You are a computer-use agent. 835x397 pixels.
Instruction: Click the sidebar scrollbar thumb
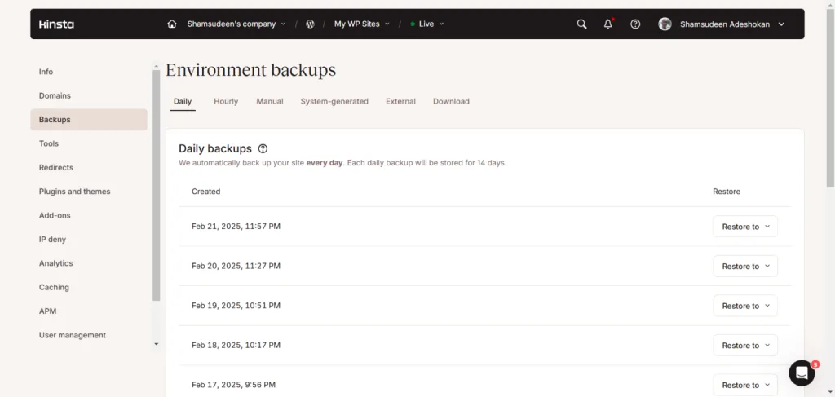pos(156,186)
